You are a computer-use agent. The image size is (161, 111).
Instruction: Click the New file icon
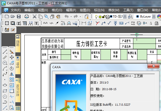(x=7, y=17)
